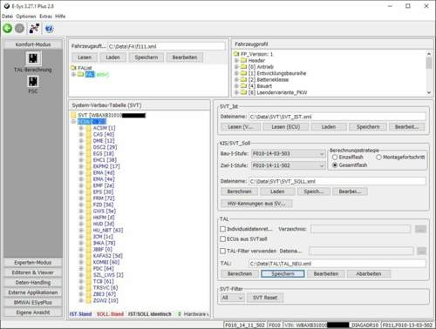Switch to the Daten-Handling tab

[33, 282]
